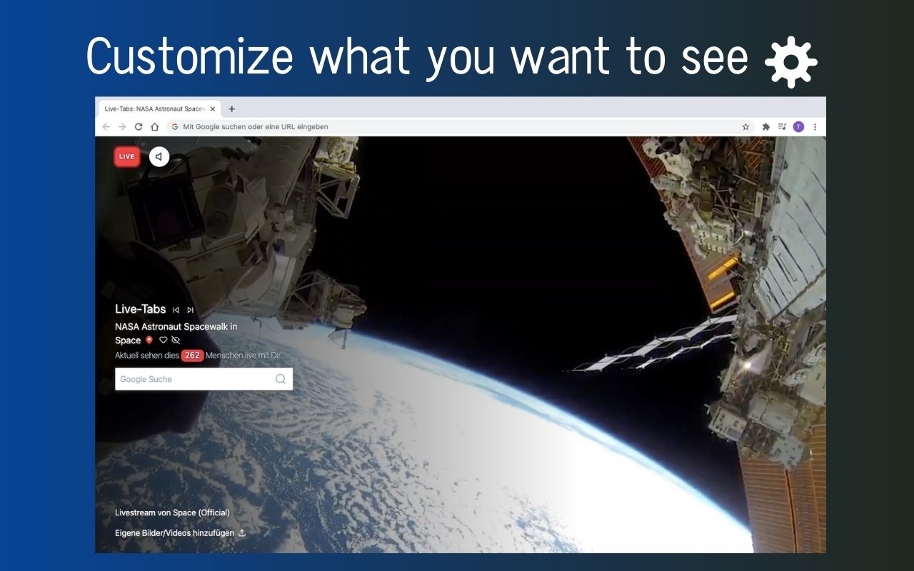Favorite the stream with heart icon
Viewport: 914px width, 571px height.
tap(163, 340)
